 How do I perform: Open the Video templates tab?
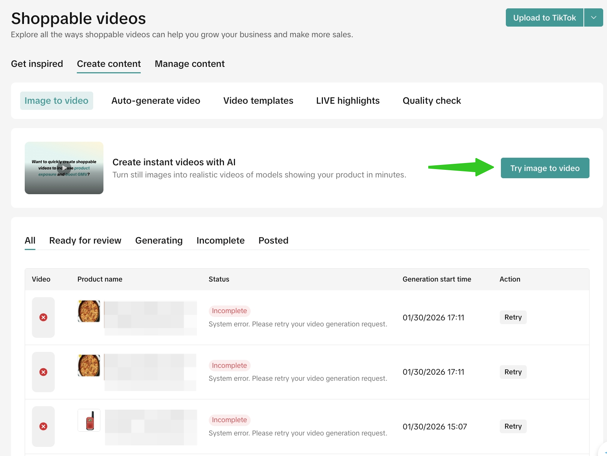point(258,101)
